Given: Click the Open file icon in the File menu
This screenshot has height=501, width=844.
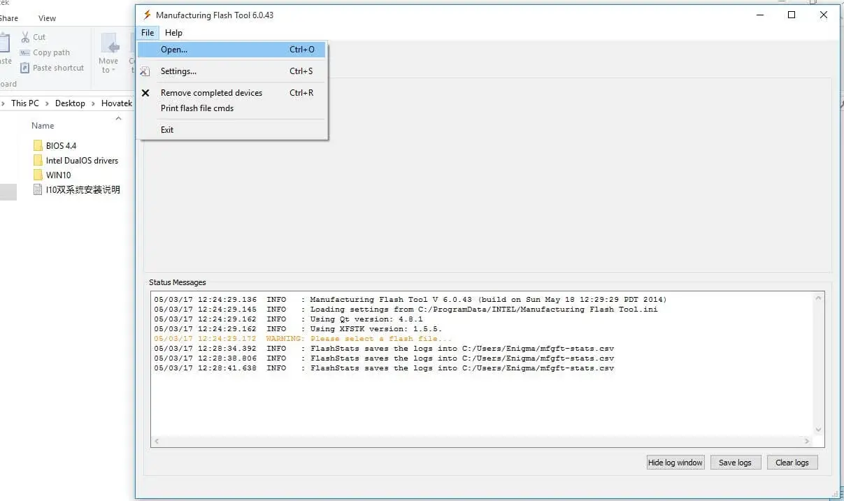Looking at the screenshot, I should coord(145,50).
